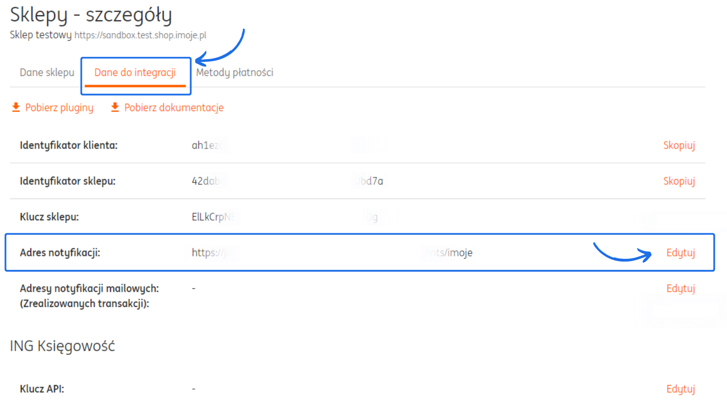Edit the Klucz API with Edytuj
The width and height of the screenshot is (727, 404).
(x=680, y=389)
